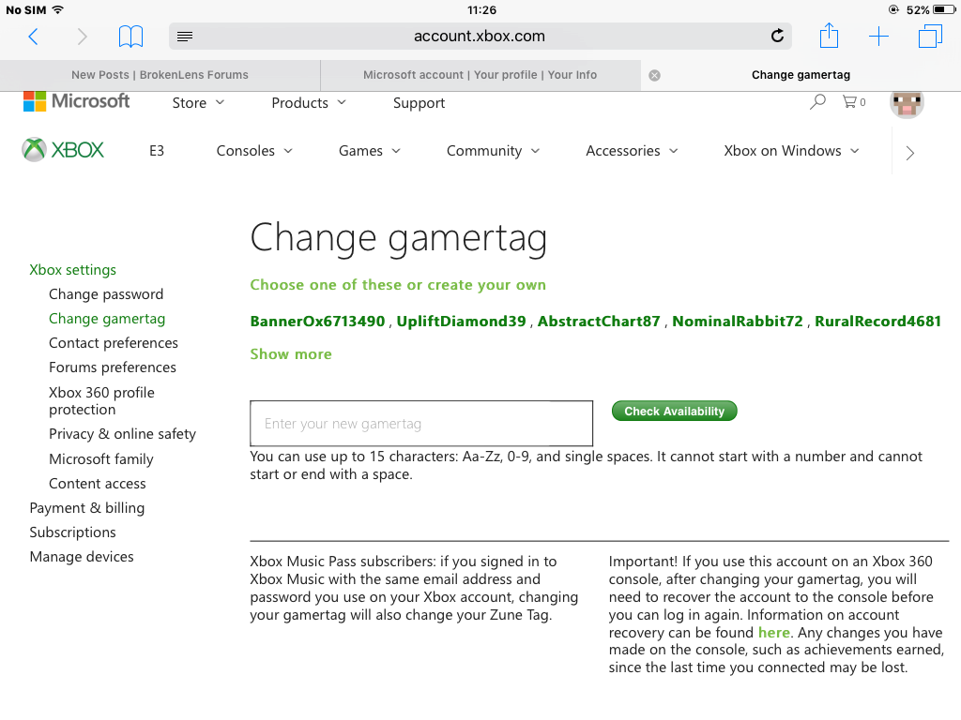Tap the Safari back arrow
The width and height of the screenshot is (961, 720).
click(34, 37)
